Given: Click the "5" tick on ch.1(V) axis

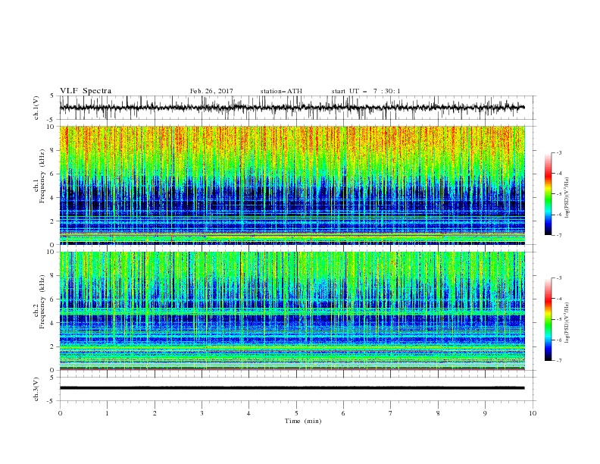Looking at the screenshot, I should tap(53, 96).
